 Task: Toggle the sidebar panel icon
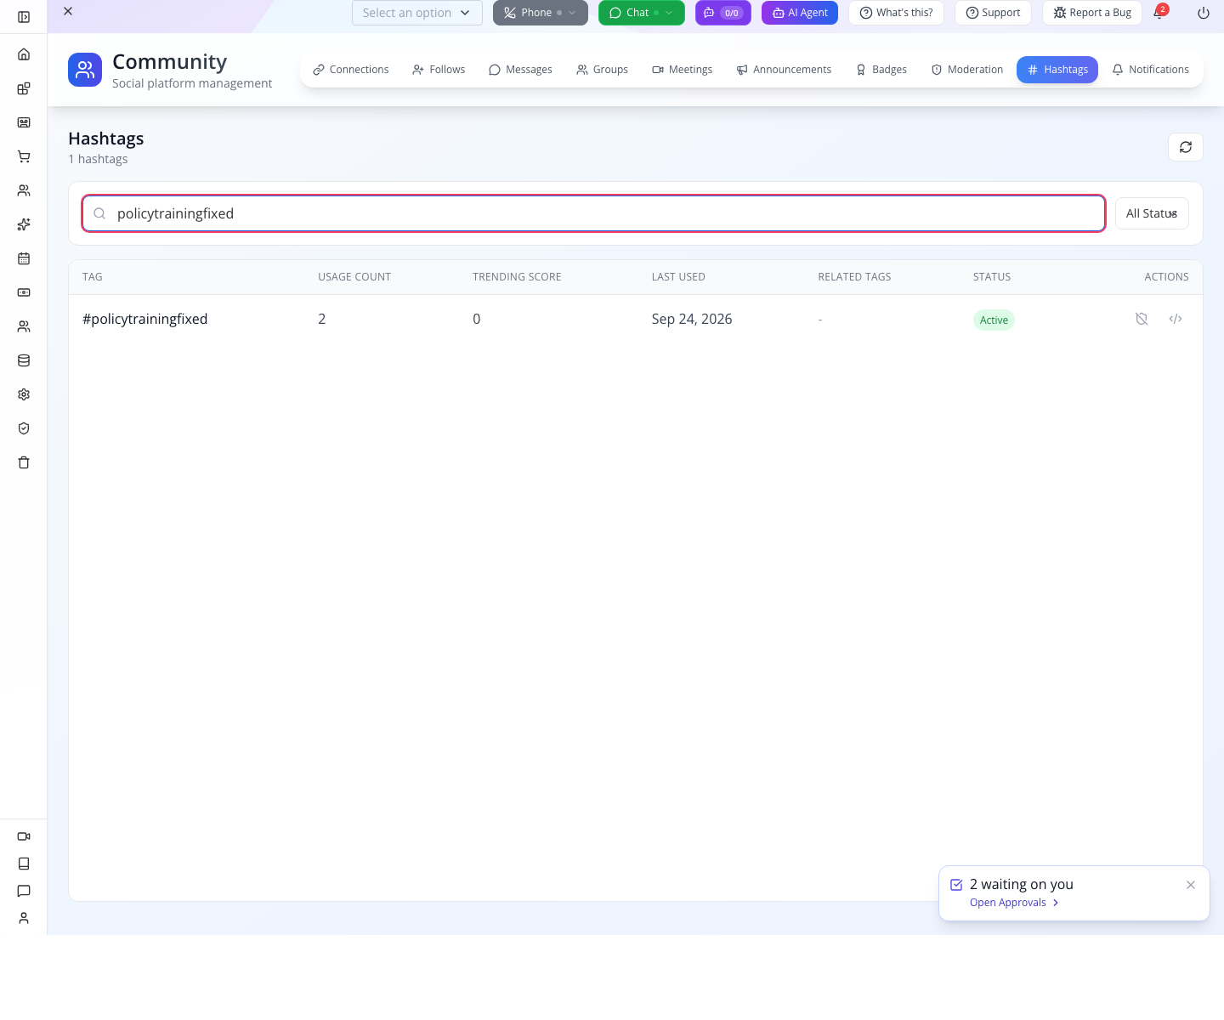(x=24, y=17)
